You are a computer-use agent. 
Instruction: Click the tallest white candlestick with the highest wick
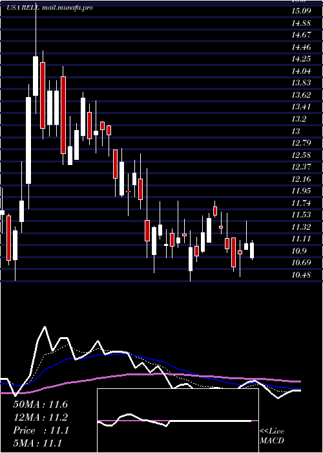coord(36,76)
